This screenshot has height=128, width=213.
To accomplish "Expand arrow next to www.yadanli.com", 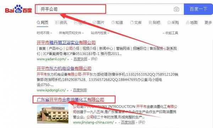I will coord(68,60).
